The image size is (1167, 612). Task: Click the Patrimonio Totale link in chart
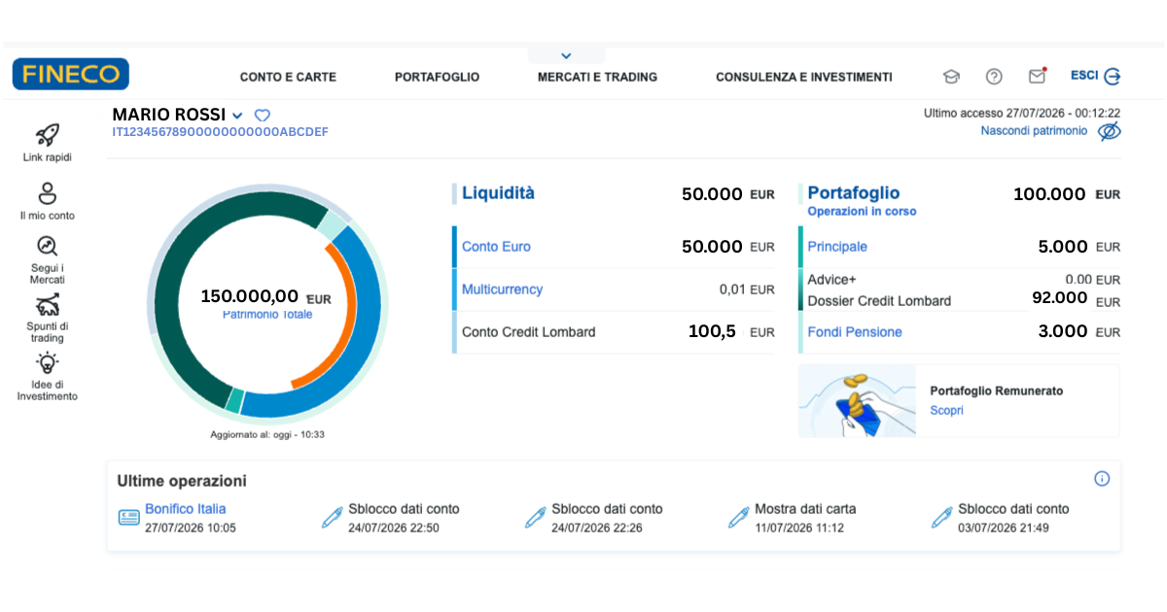[x=267, y=315]
